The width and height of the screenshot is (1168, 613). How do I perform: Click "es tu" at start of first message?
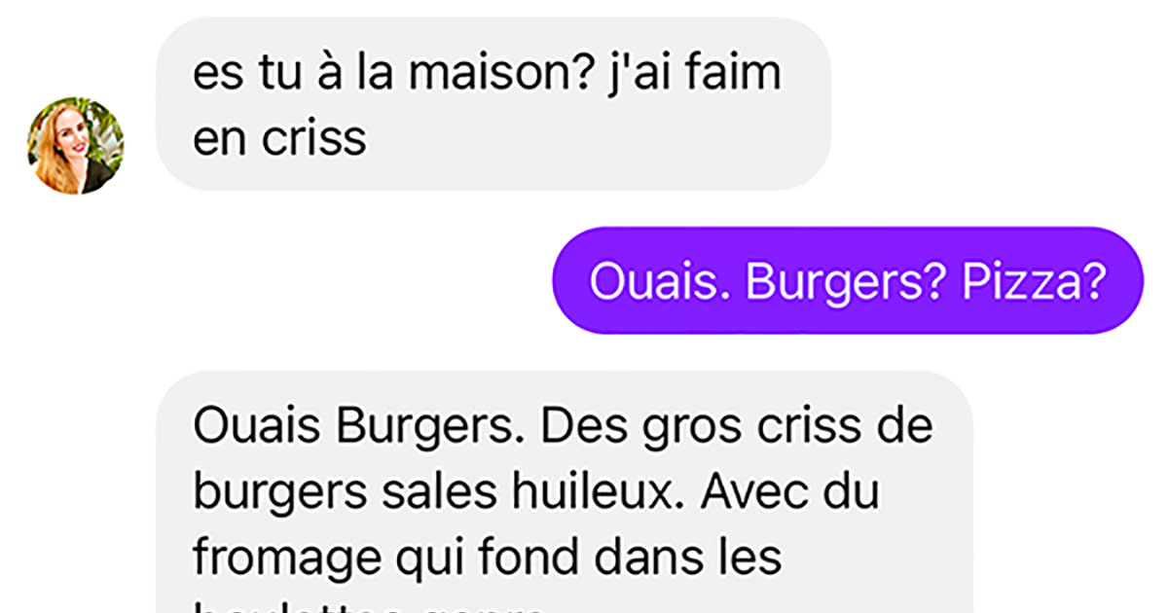[238, 74]
